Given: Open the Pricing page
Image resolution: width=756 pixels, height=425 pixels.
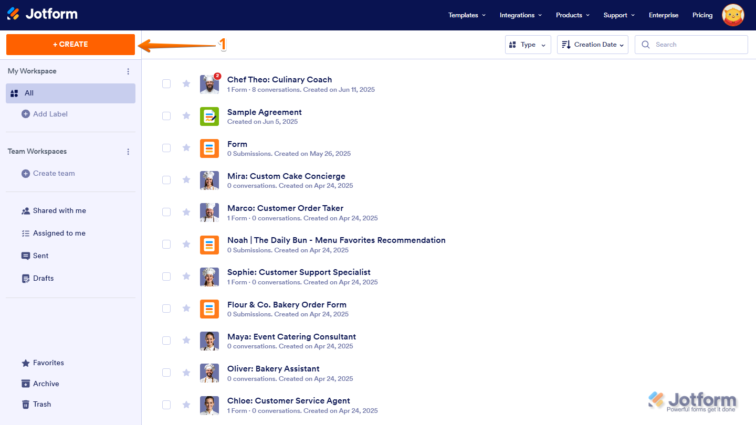Looking at the screenshot, I should tap(702, 15).
